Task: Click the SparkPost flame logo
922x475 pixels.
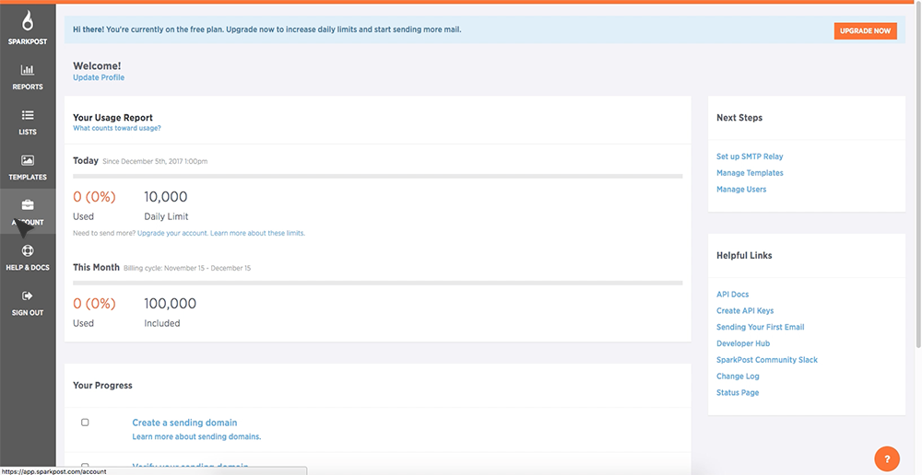Action: click(x=28, y=21)
